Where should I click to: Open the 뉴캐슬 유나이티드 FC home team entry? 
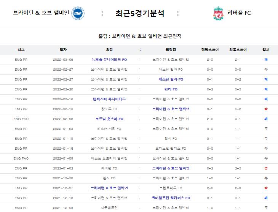(x=109, y=60)
